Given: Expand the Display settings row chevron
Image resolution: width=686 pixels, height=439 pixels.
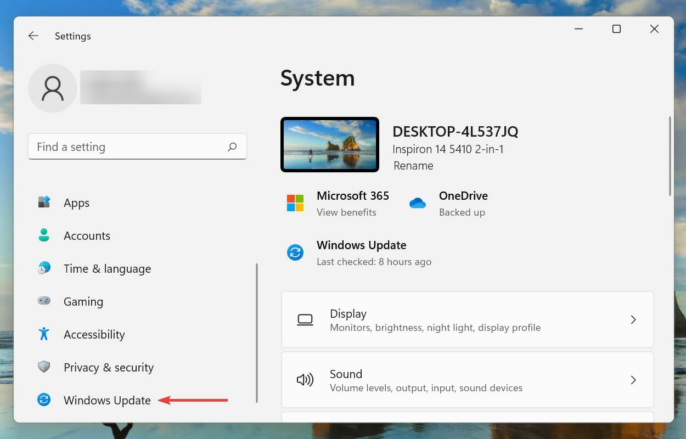Looking at the screenshot, I should [633, 319].
